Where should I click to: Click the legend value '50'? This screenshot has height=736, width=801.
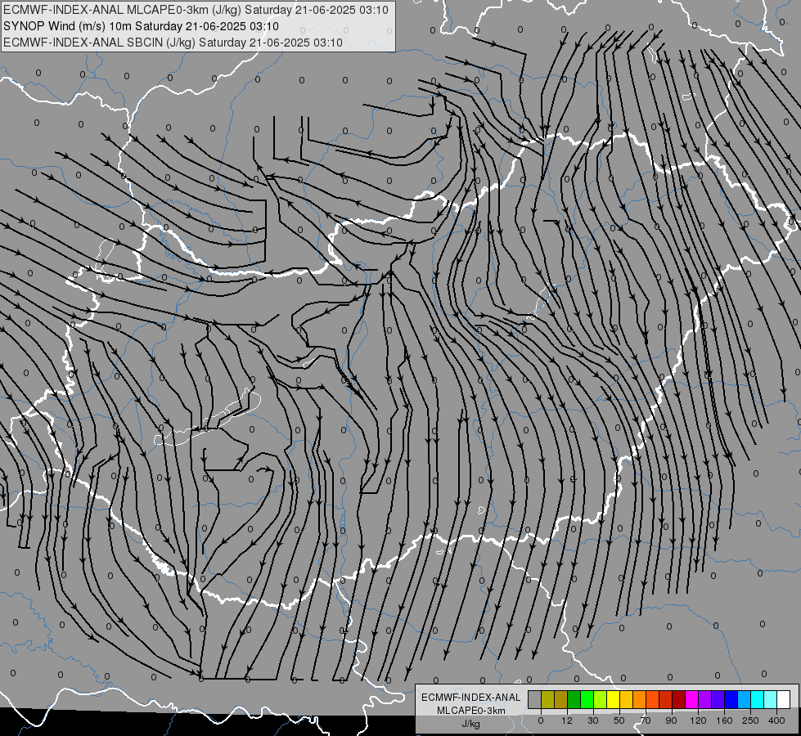pos(619,720)
